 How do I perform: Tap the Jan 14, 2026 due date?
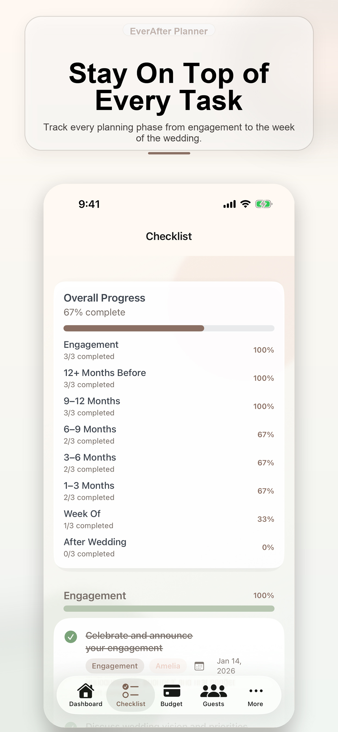pos(229,666)
